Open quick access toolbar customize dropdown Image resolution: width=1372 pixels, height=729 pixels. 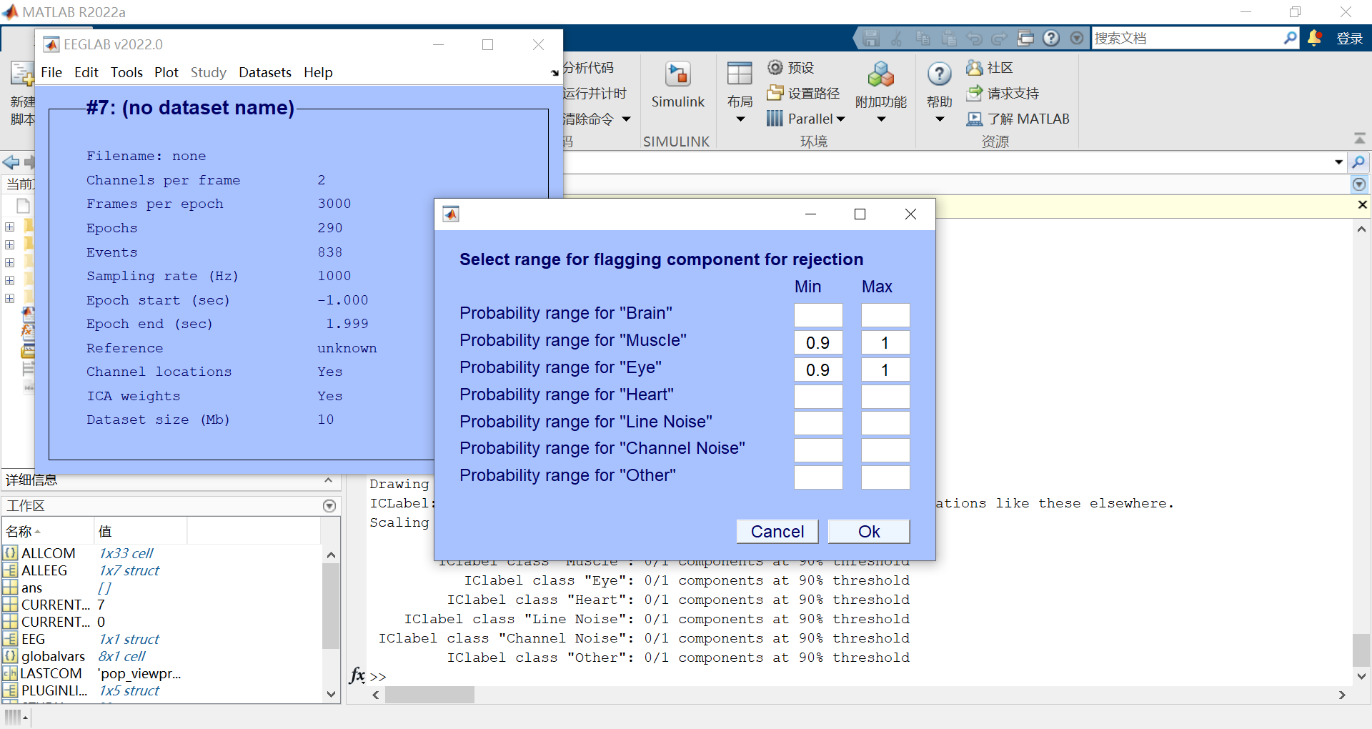click(x=1077, y=38)
